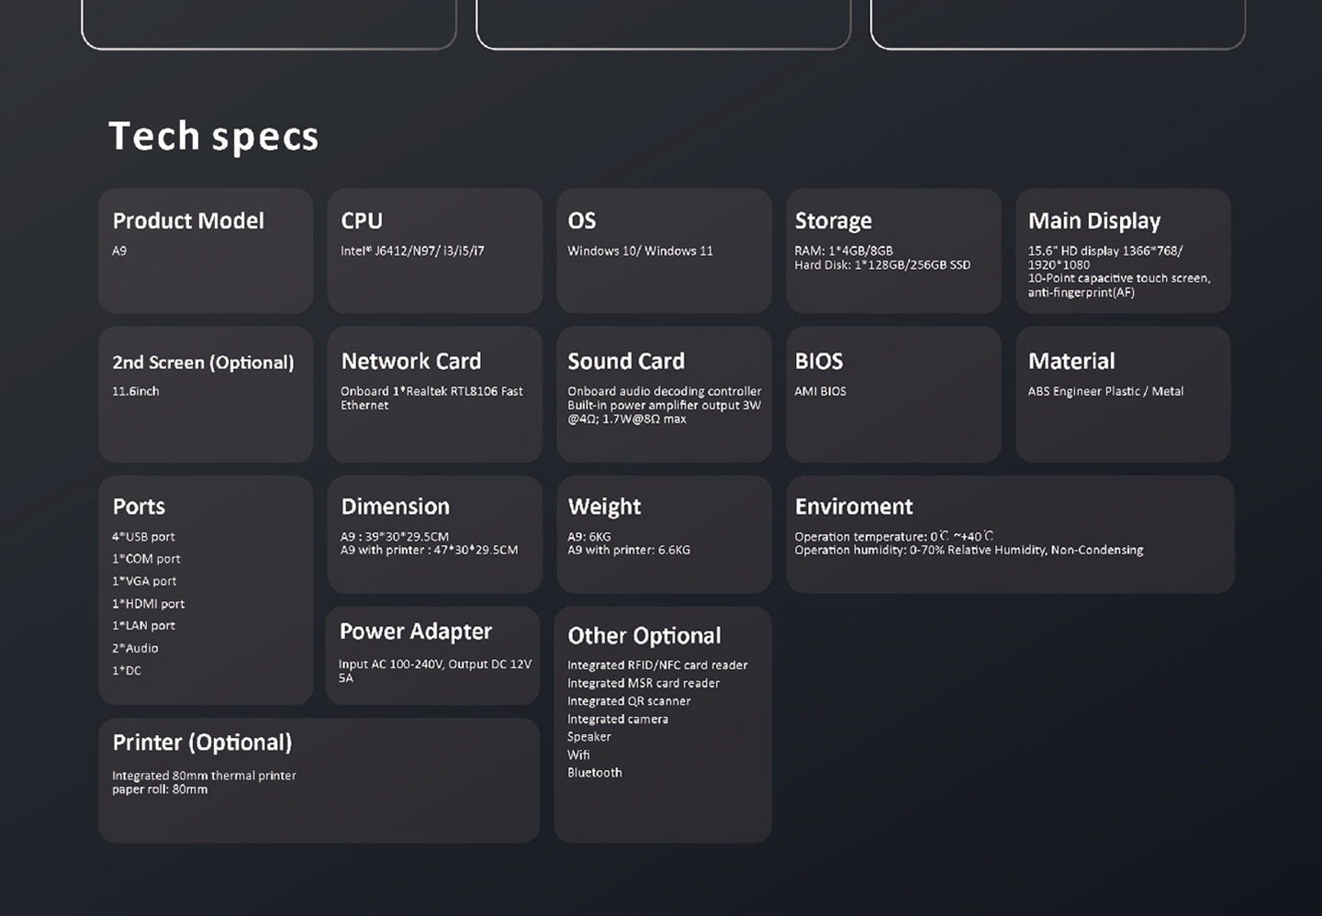The width and height of the screenshot is (1322, 916).
Task: Select the Dimension card heading
Action: tap(395, 507)
